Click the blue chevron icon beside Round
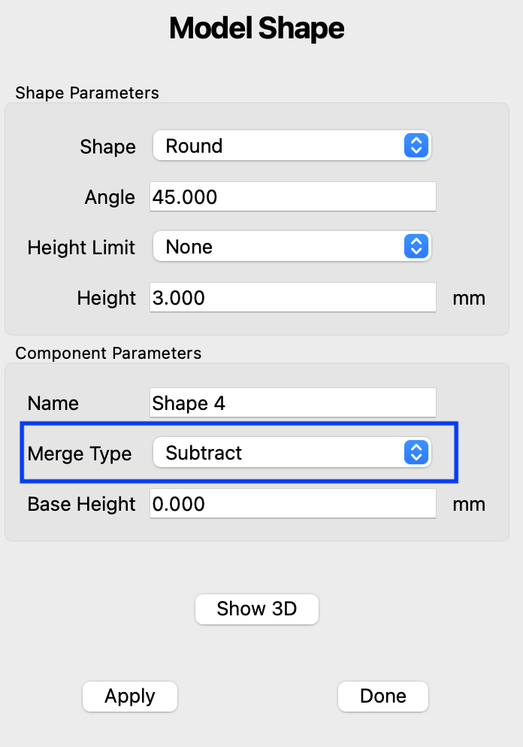This screenshot has width=523, height=747. (416, 146)
